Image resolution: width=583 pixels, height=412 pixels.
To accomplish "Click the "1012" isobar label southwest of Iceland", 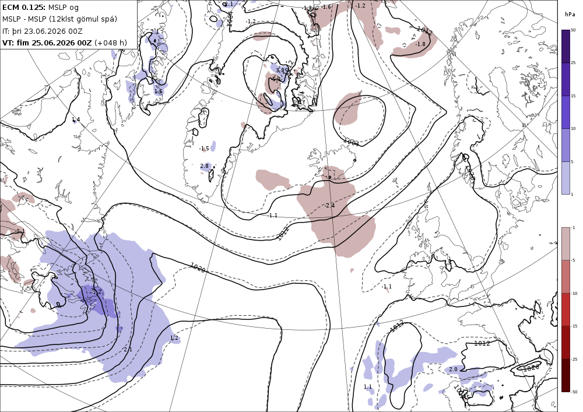I will 283,234.
